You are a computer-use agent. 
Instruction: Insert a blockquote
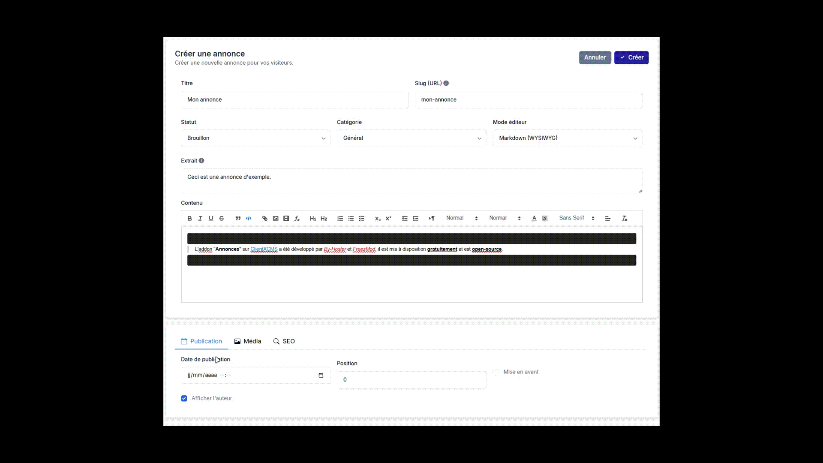tap(238, 218)
